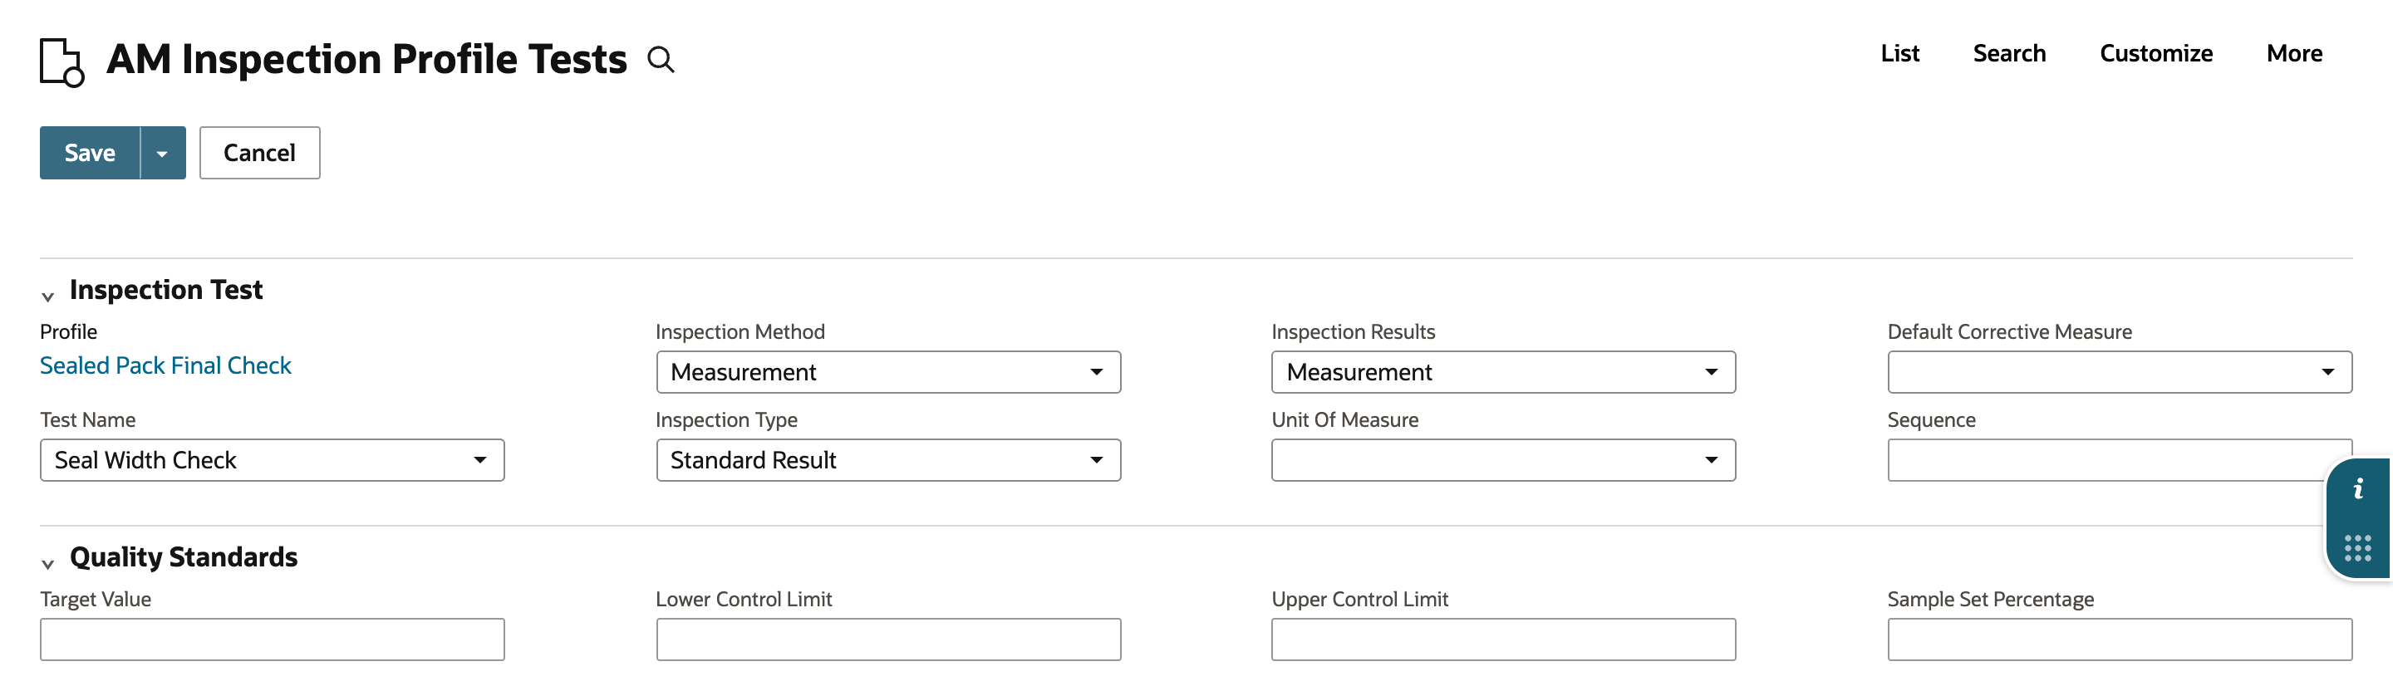Open the Search menu item
Viewport: 2393px width, 691px height.
point(2009,54)
